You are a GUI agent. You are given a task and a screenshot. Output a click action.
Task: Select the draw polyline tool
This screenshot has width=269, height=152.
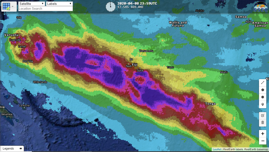[263, 83]
